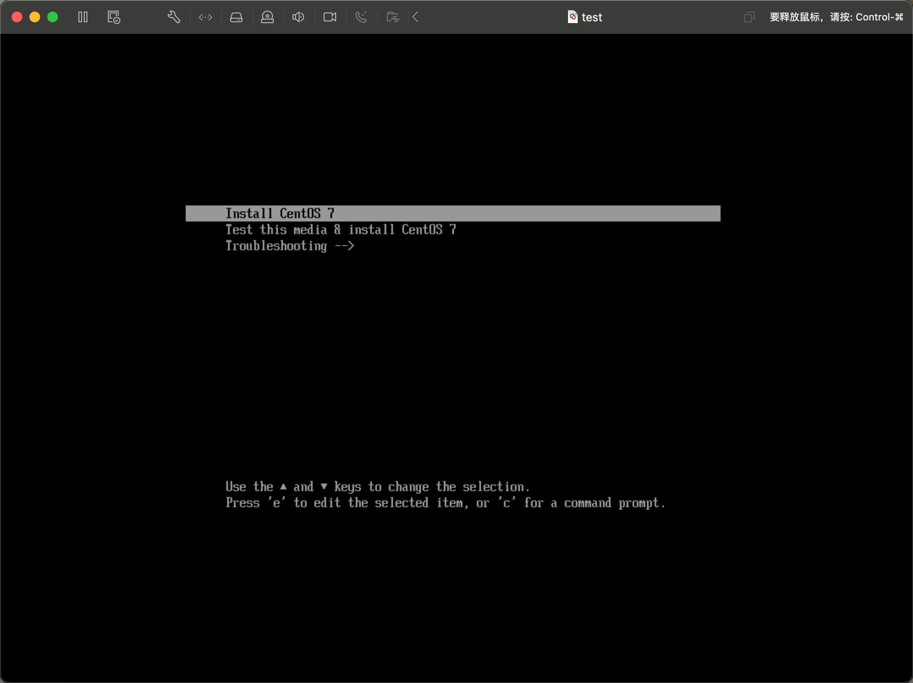Select Install CentOS 7 entry
This screenshot has width=913, height=683.
(280, 213)
